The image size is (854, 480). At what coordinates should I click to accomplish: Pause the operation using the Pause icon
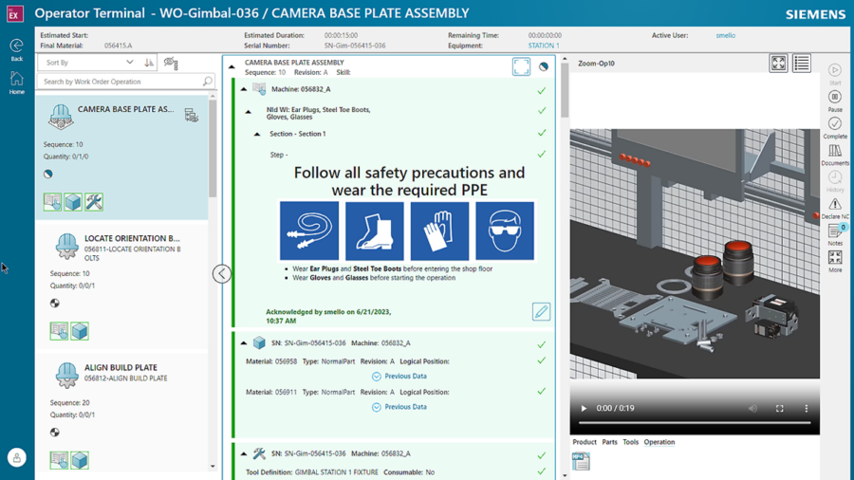point(835,97)
